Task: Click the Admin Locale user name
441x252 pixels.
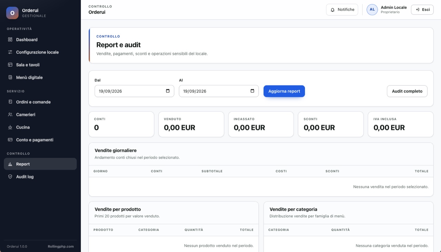Action: (x=393, y=7)
